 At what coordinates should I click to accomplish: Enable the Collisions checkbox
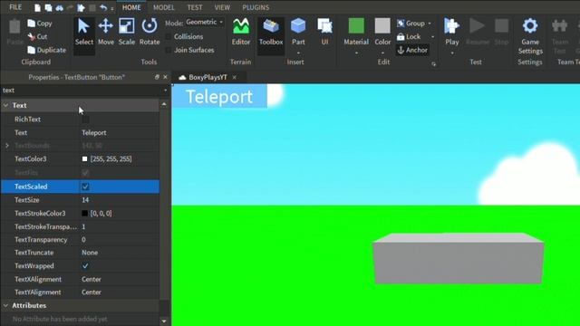tap(168, 36)
